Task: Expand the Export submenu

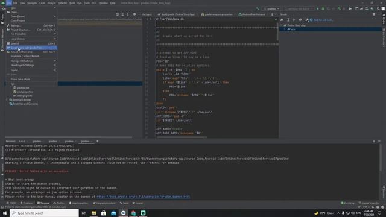Action: click(x=31, y=70)
